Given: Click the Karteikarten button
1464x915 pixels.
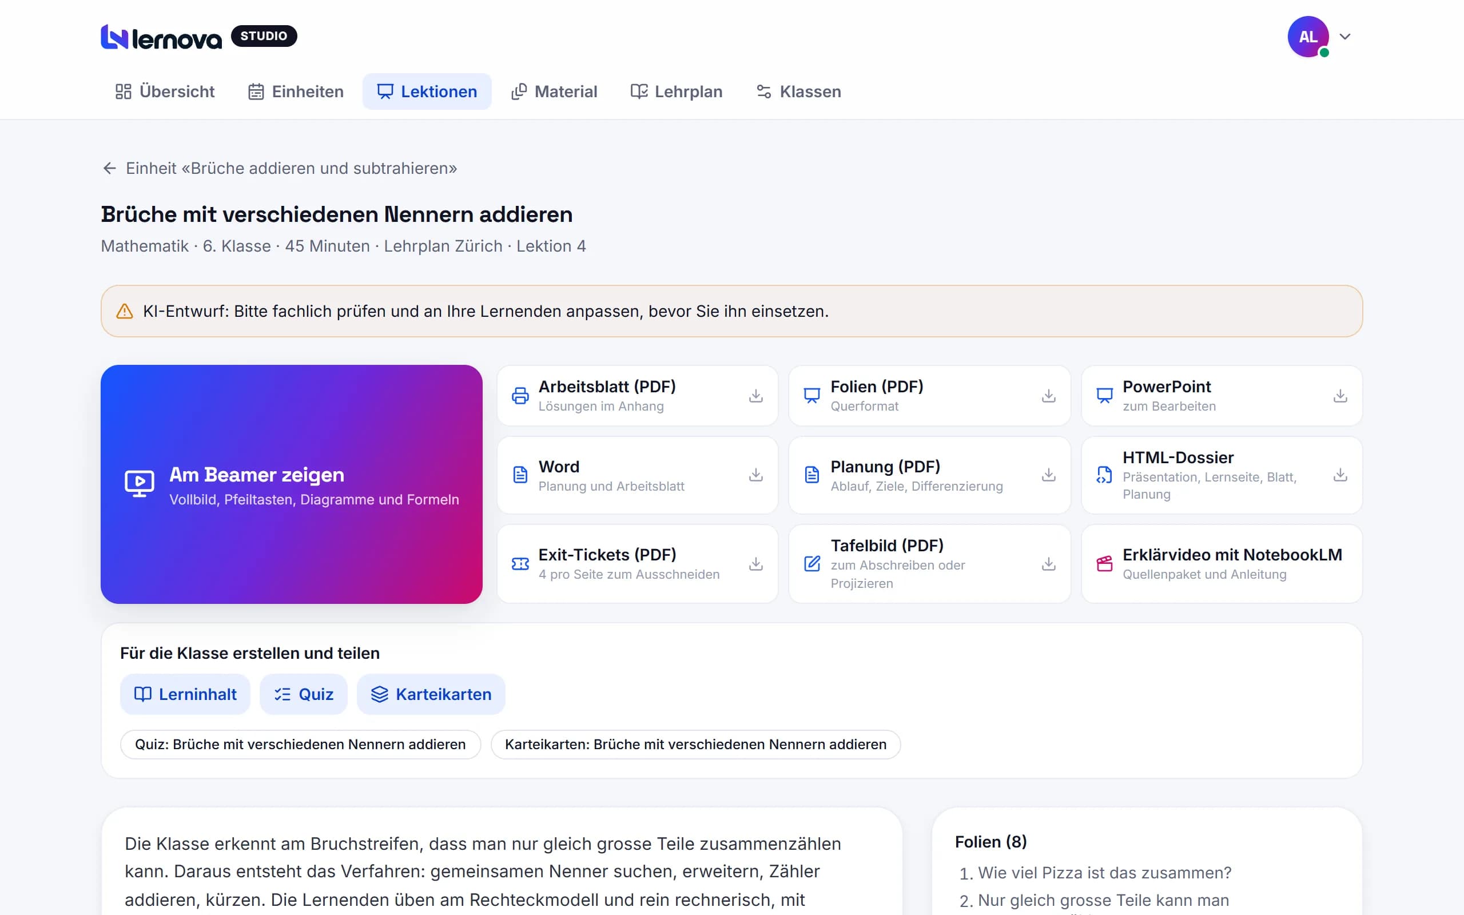Looking at the screenshot, I should click(x=431, y=694).
